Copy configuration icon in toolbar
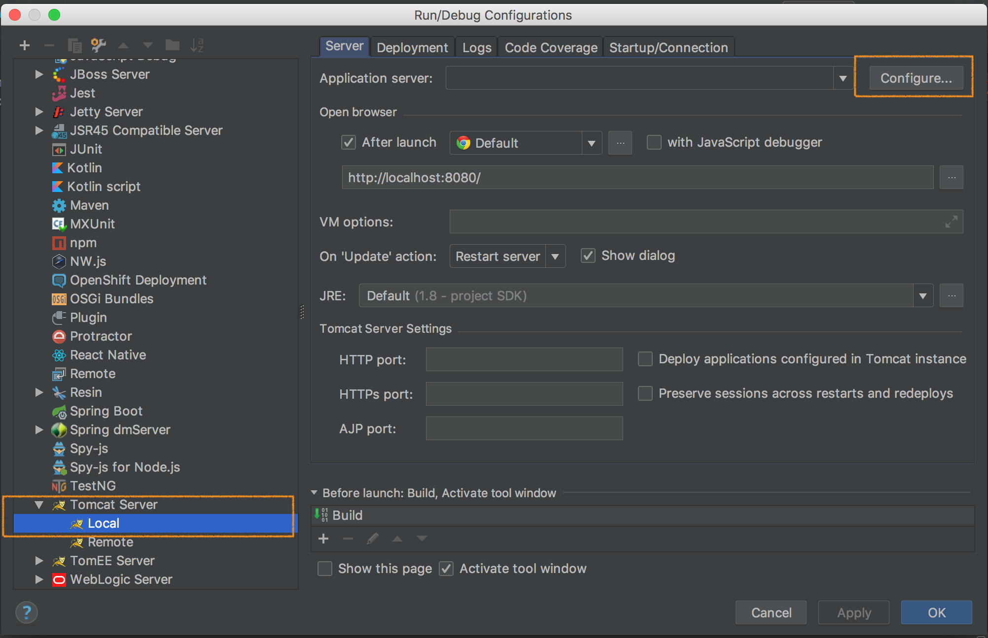This screenshot has width=988, height=638. (x=74, y=46)
